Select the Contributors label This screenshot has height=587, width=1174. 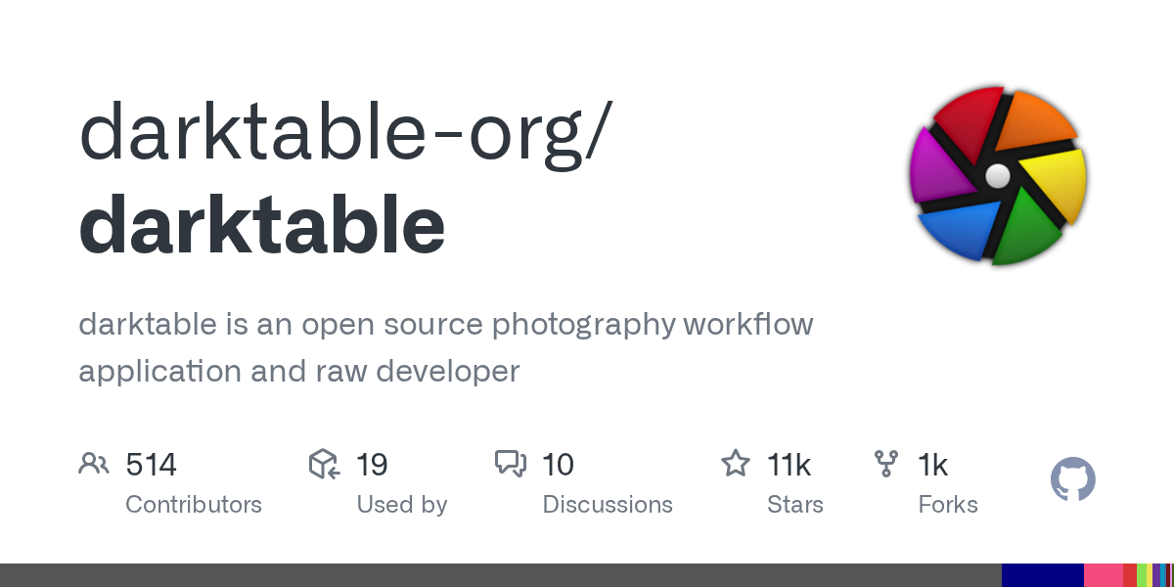tap(194, 505)
